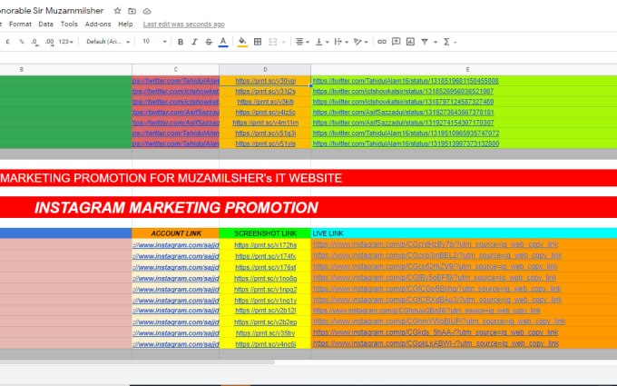Select the SCREENSHOT LINK header cell

point(265,233)
